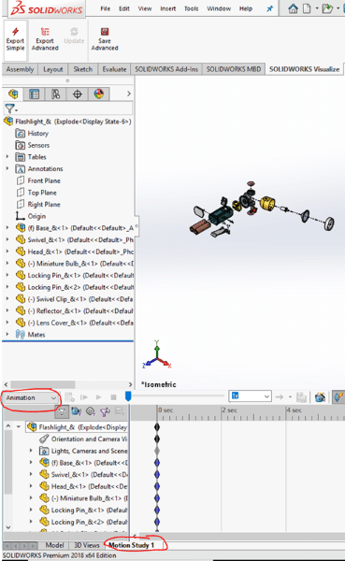The image size is (345, 561).
Task: Open the Help menu
Action: tap(246, 8)
